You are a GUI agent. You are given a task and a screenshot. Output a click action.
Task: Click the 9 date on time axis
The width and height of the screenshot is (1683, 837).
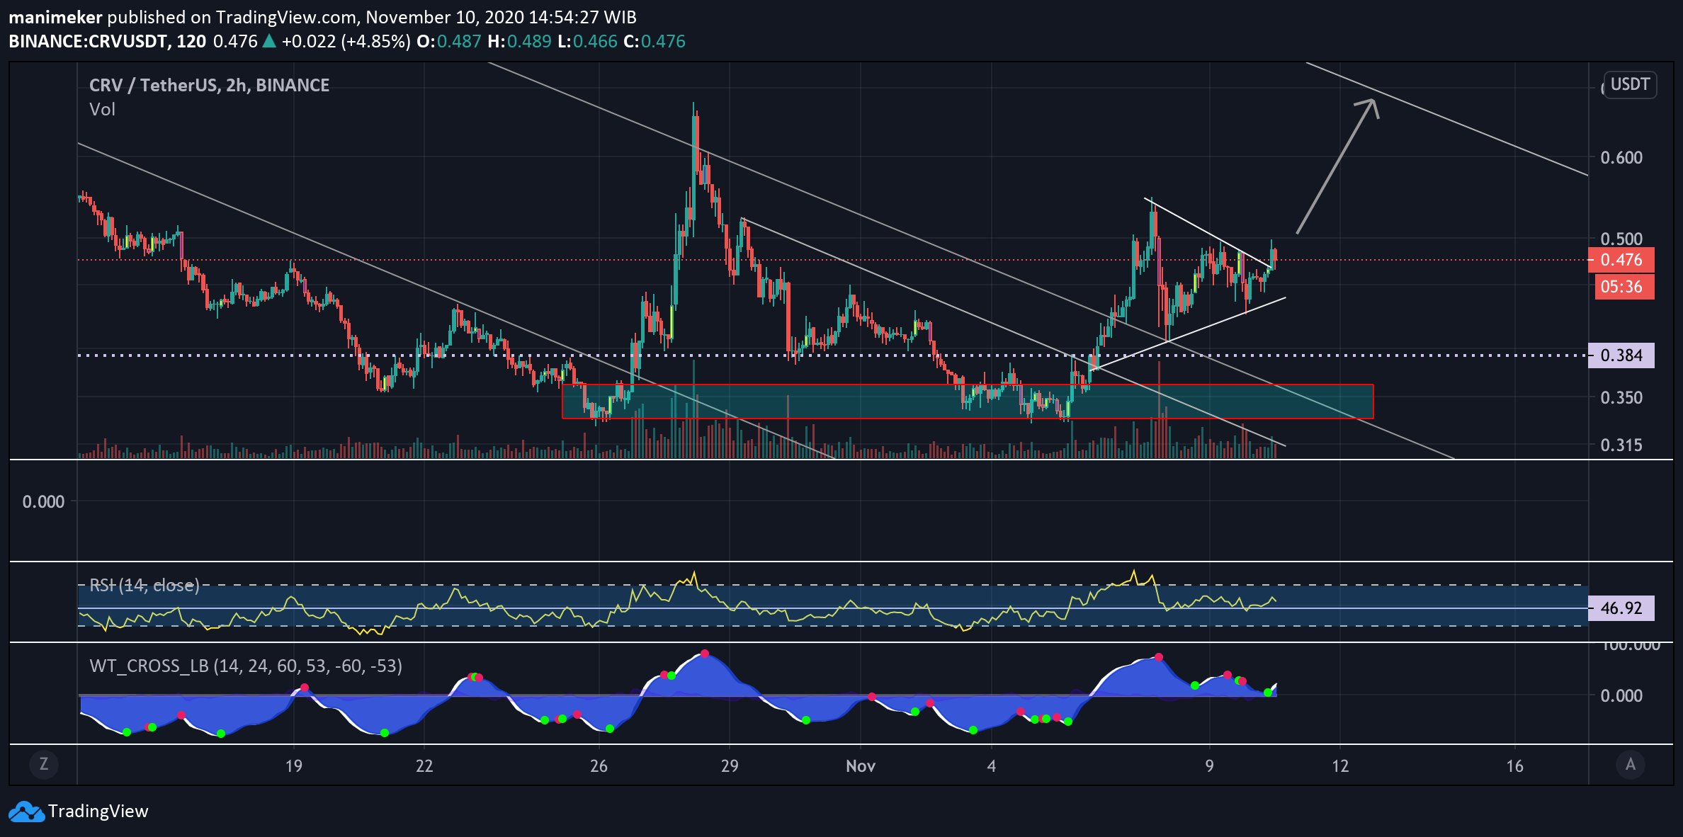[1209, 766]
